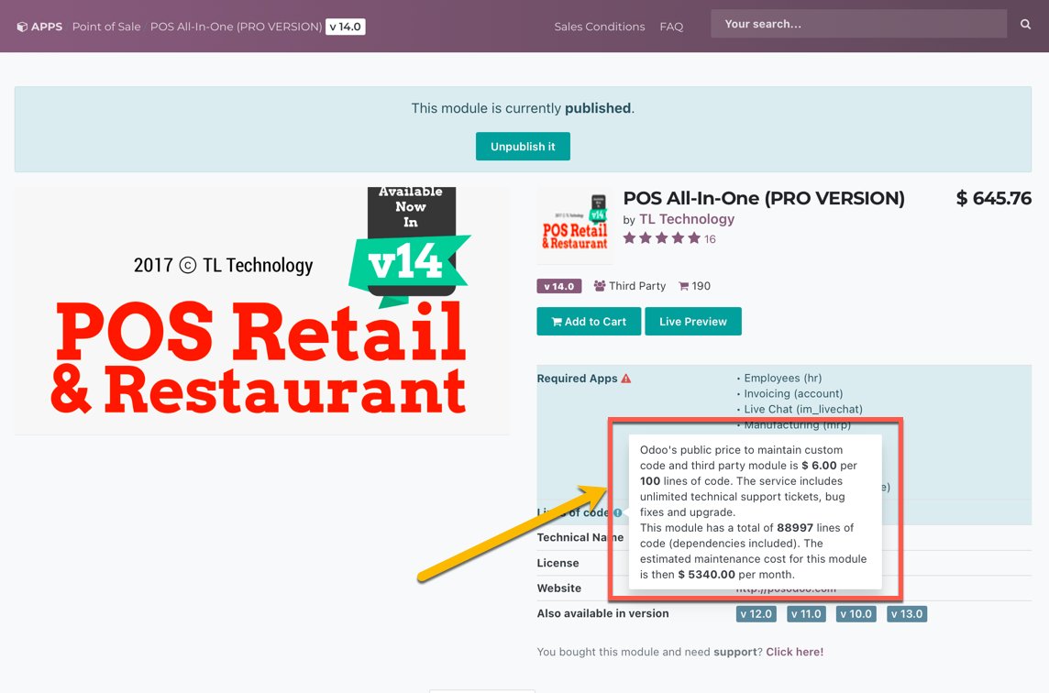Click the search magnifier icon

point(1025,24)
